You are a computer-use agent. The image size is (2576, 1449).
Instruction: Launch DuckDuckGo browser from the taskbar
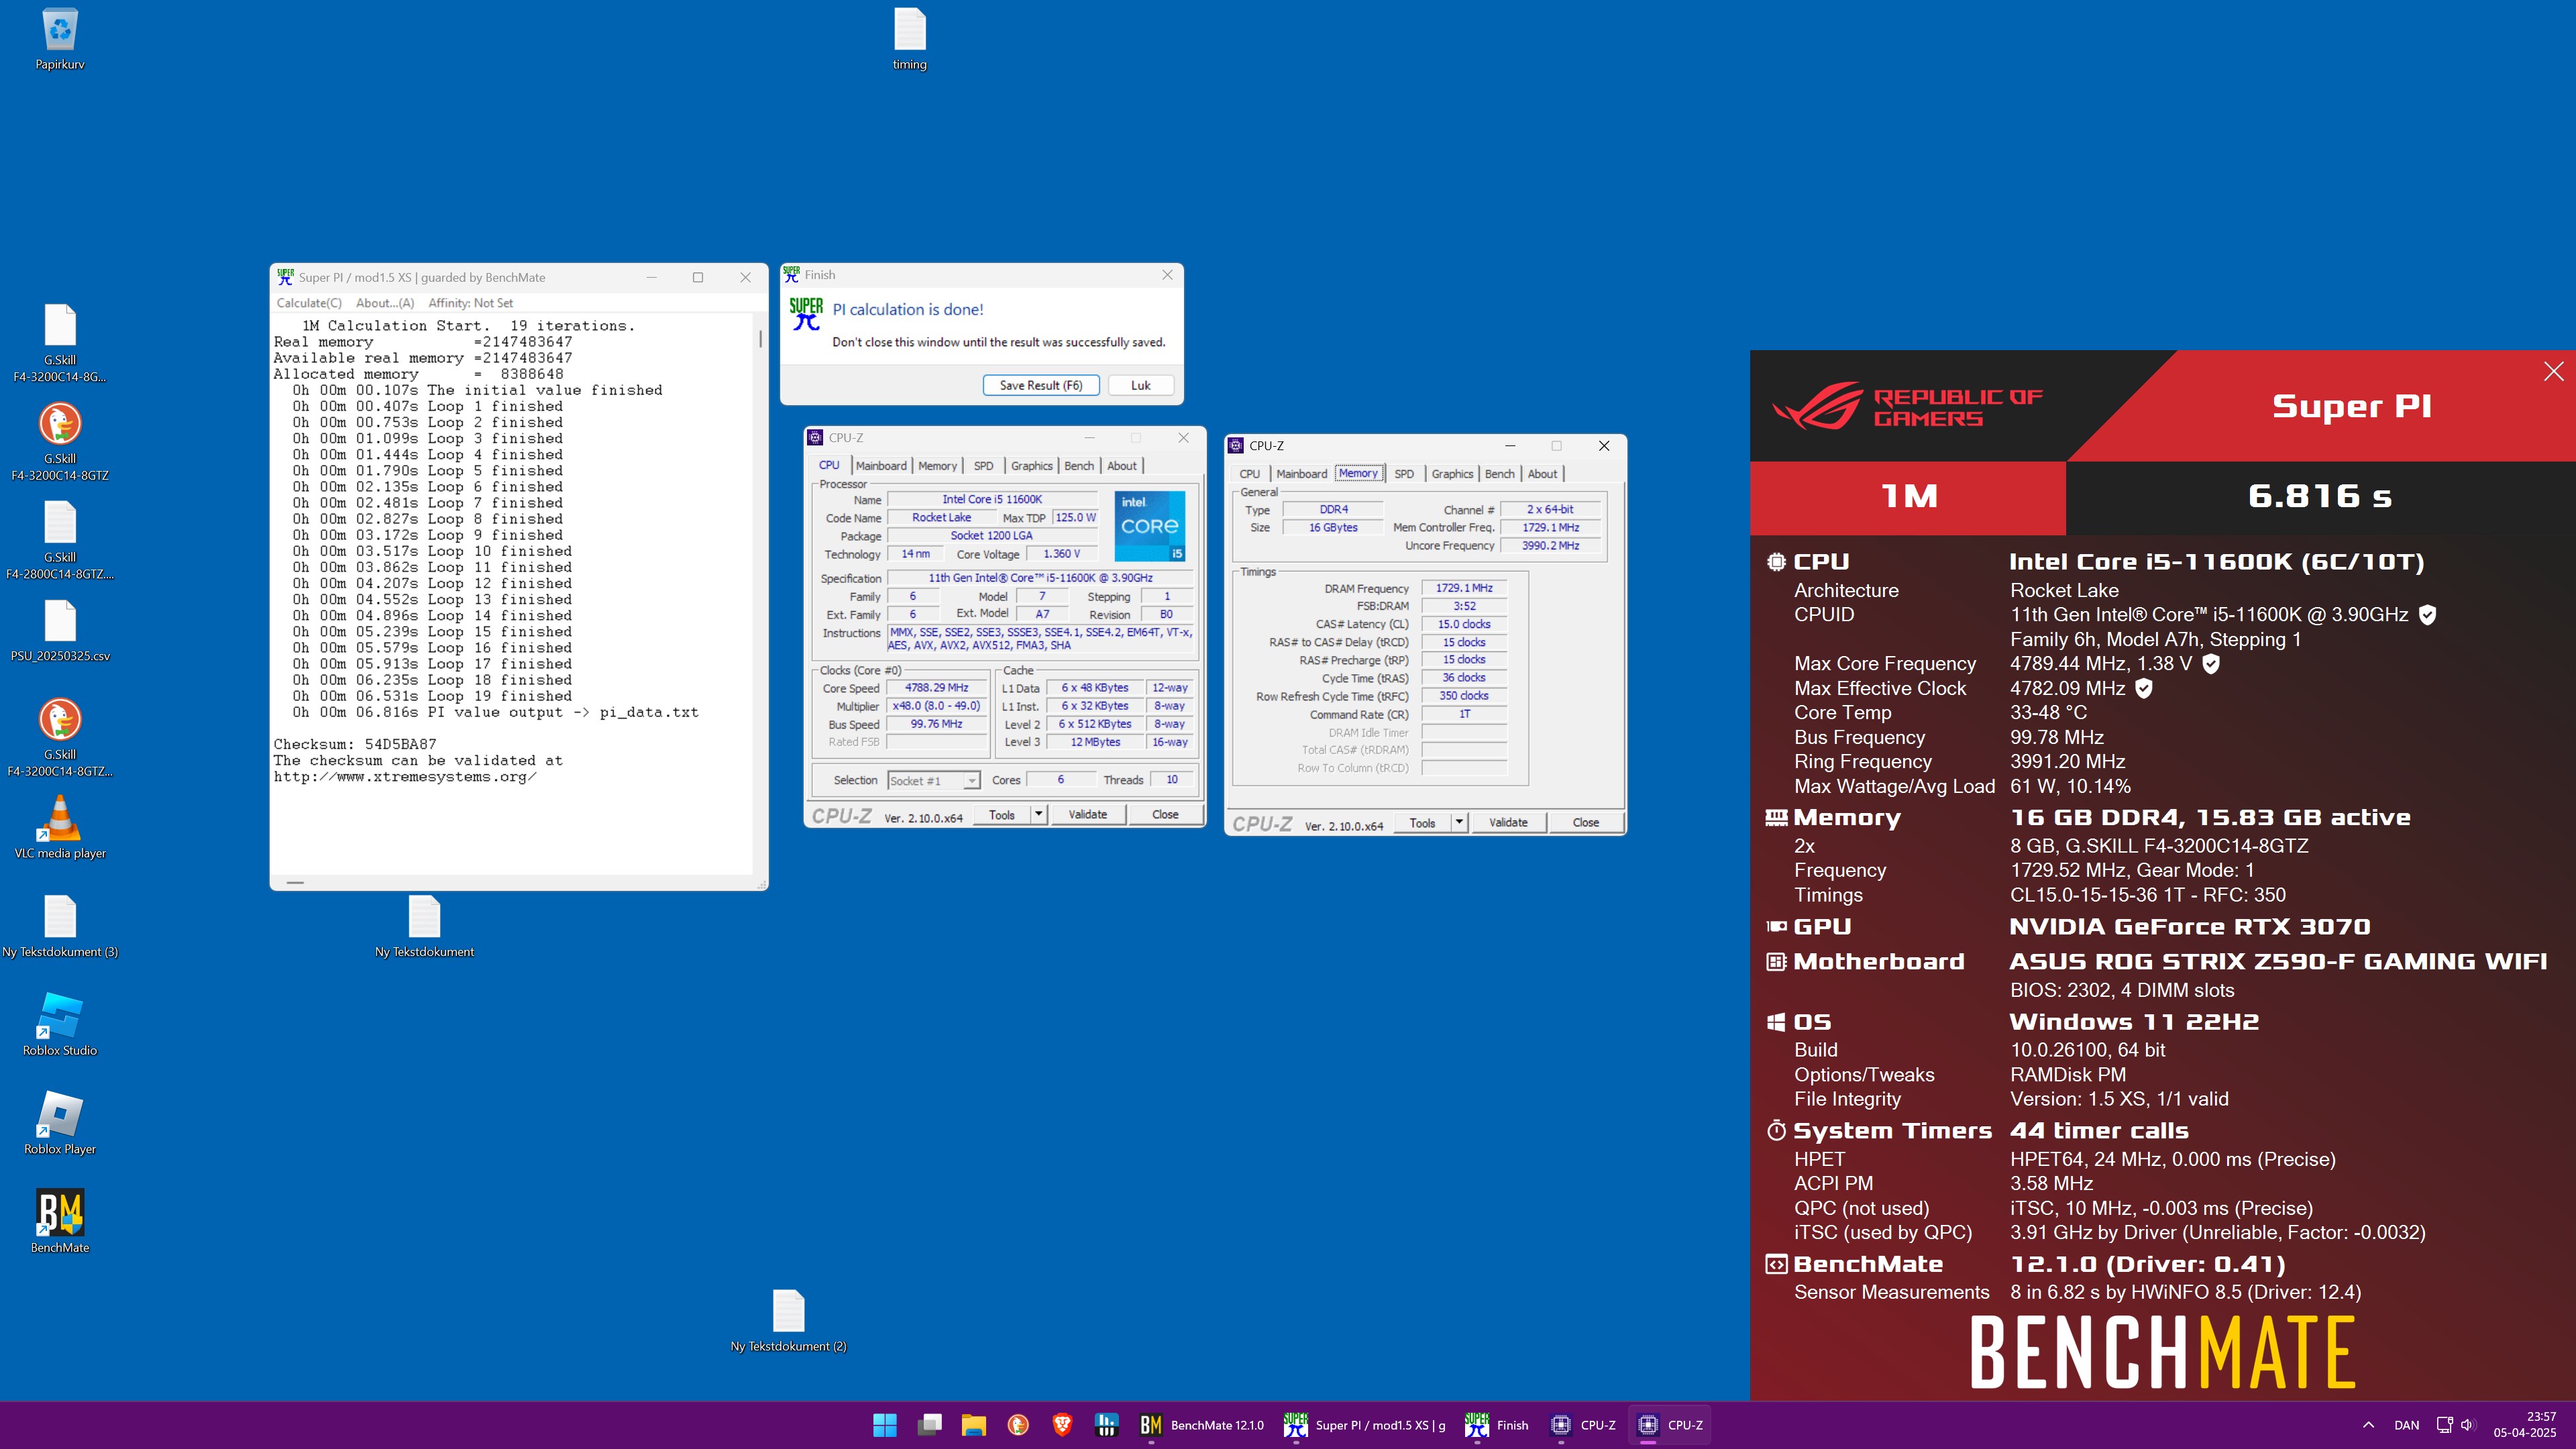[1018, 1425]
